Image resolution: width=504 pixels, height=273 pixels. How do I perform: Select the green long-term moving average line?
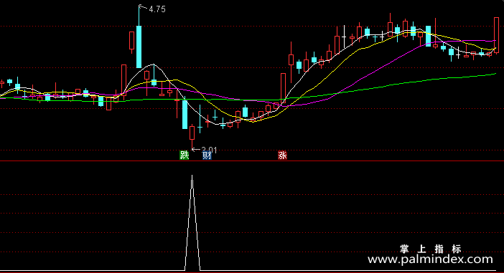tap(418, 81)
